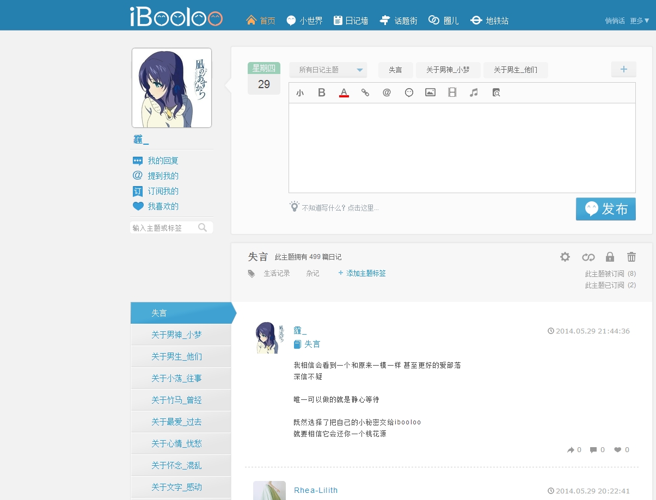Toggle bold formatting in editor
656x500 pixels.
[x=322, y=92]
